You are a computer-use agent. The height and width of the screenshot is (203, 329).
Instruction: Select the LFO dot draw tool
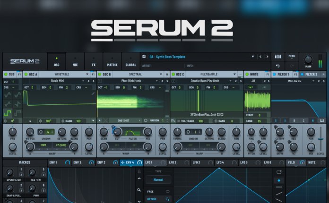279,180
